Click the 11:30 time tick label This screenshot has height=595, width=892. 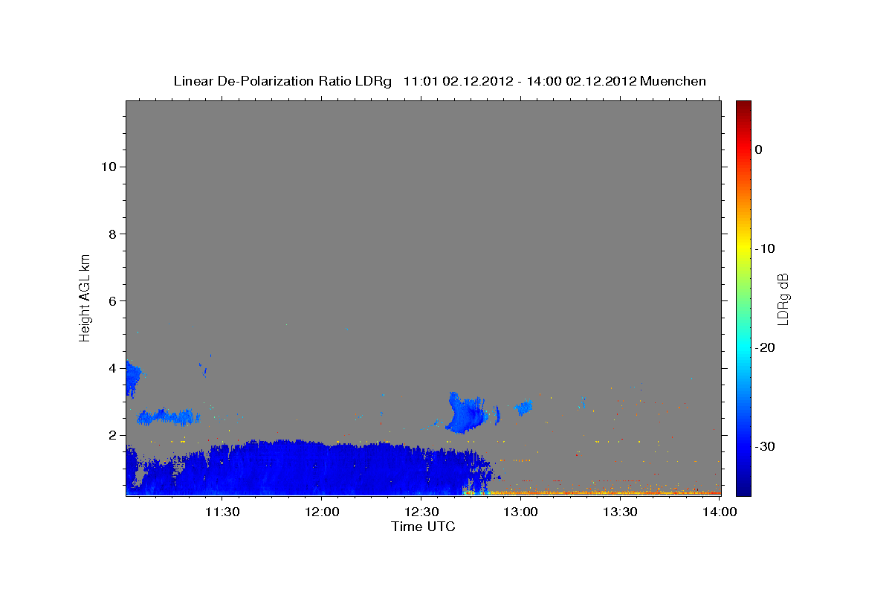click(222, 512)
